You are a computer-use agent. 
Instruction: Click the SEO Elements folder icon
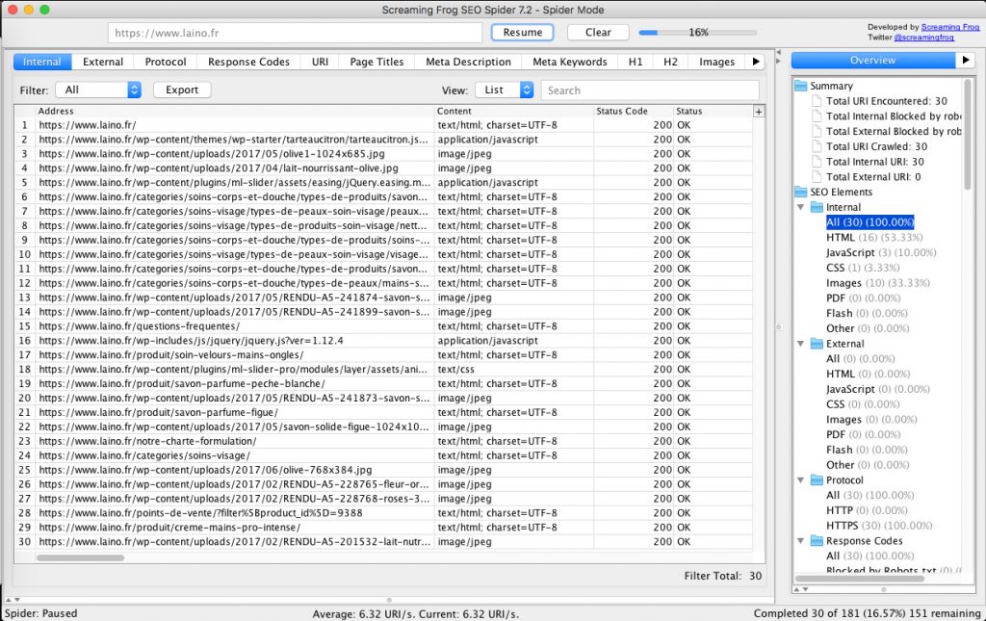800,193
